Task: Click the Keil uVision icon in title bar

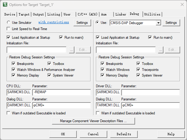Action: [5, 5]
